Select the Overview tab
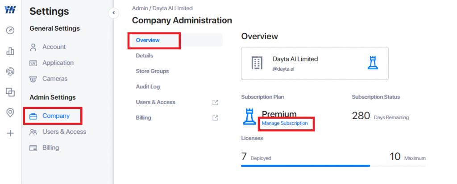The width and height of the screenshot is (457, 184). click(x=148, y=40)
